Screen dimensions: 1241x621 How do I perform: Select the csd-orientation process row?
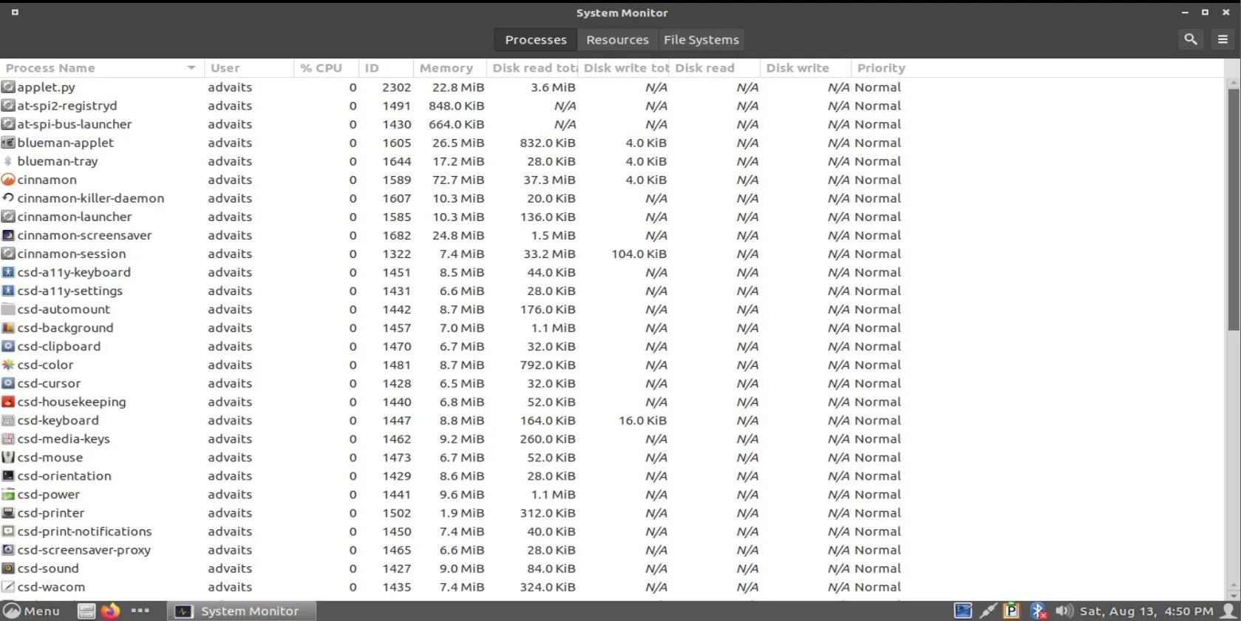tap(612, 476)
